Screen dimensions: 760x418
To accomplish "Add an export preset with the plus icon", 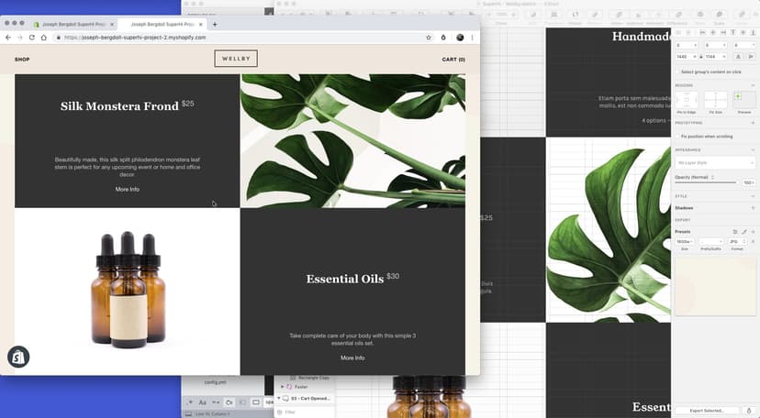I will [x=753, y=231].
